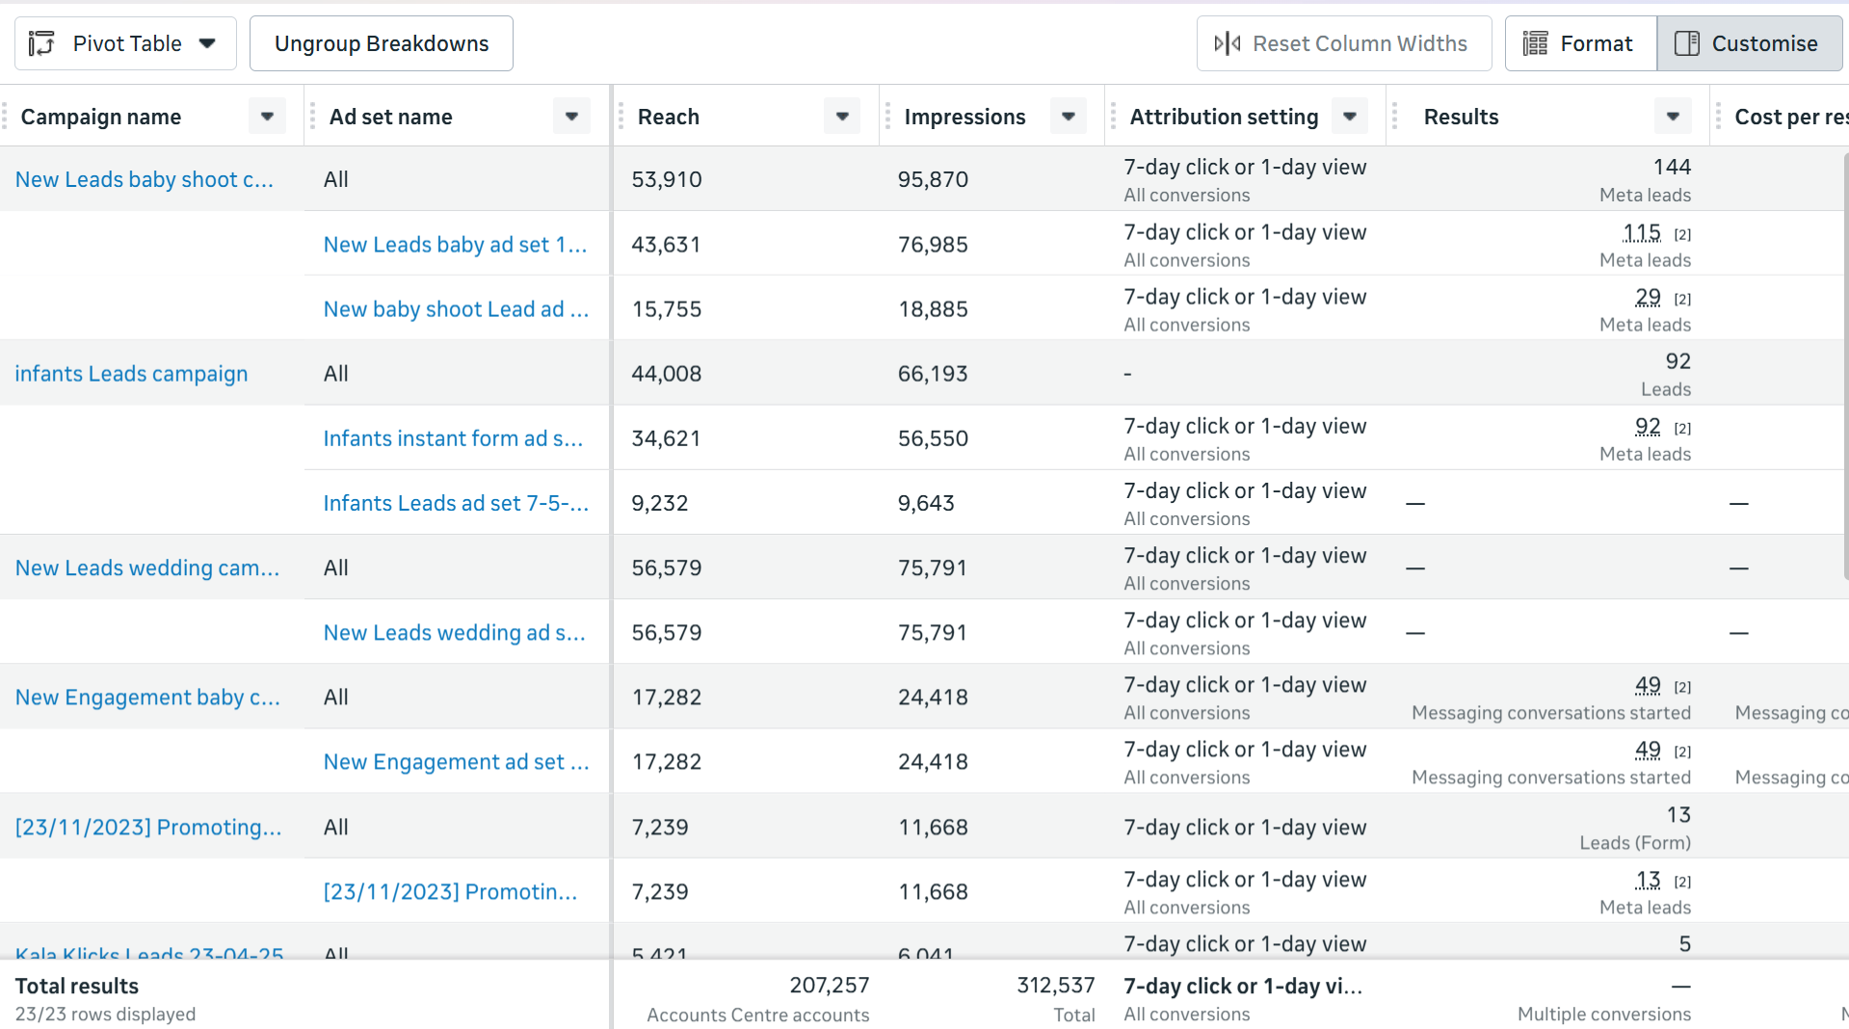This screenshot has width=1849, height=1029.
Task: Click the Customise panel icon
Action: (1687, 43)
